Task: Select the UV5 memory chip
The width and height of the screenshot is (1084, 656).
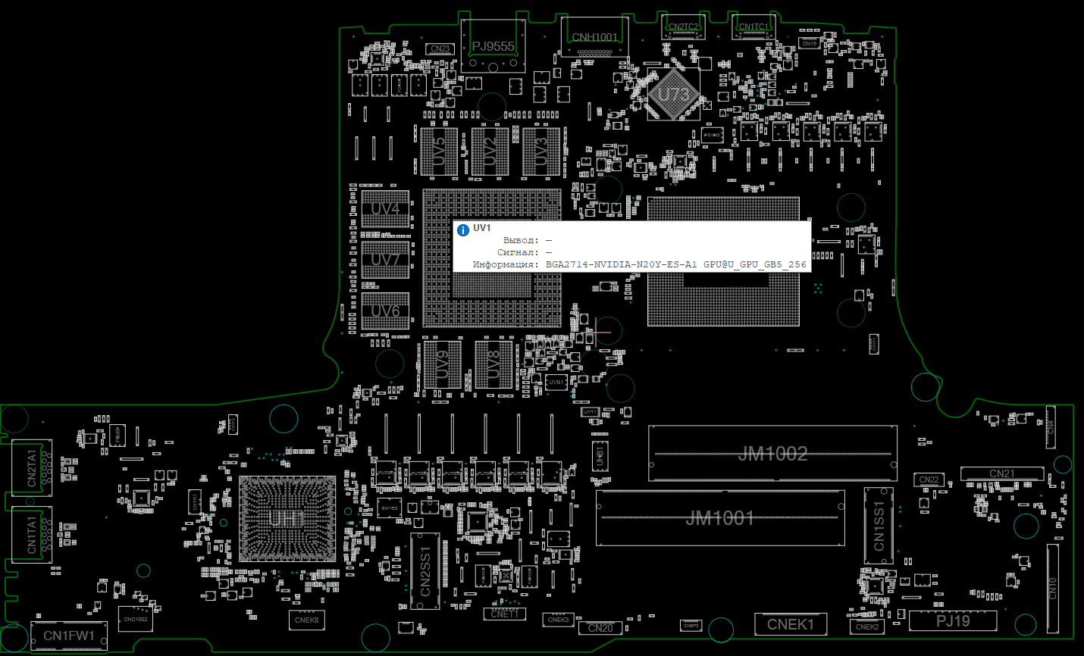Action: [x=439, y=152]
